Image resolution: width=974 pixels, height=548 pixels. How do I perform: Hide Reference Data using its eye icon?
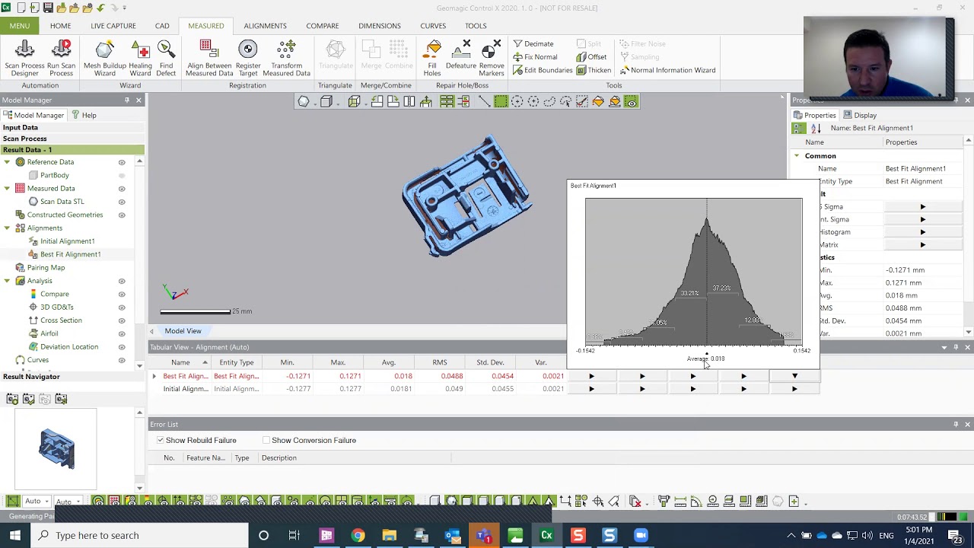(x=122, y=162)
